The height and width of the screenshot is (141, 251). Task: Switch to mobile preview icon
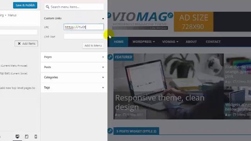[36, 137]
